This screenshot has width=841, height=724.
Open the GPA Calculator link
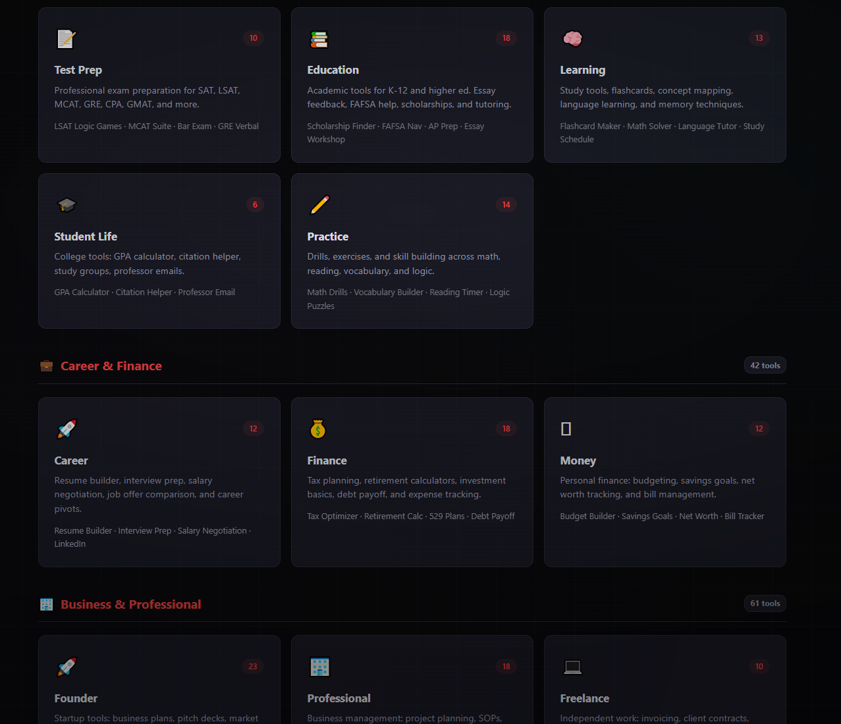tap(82, 292)
